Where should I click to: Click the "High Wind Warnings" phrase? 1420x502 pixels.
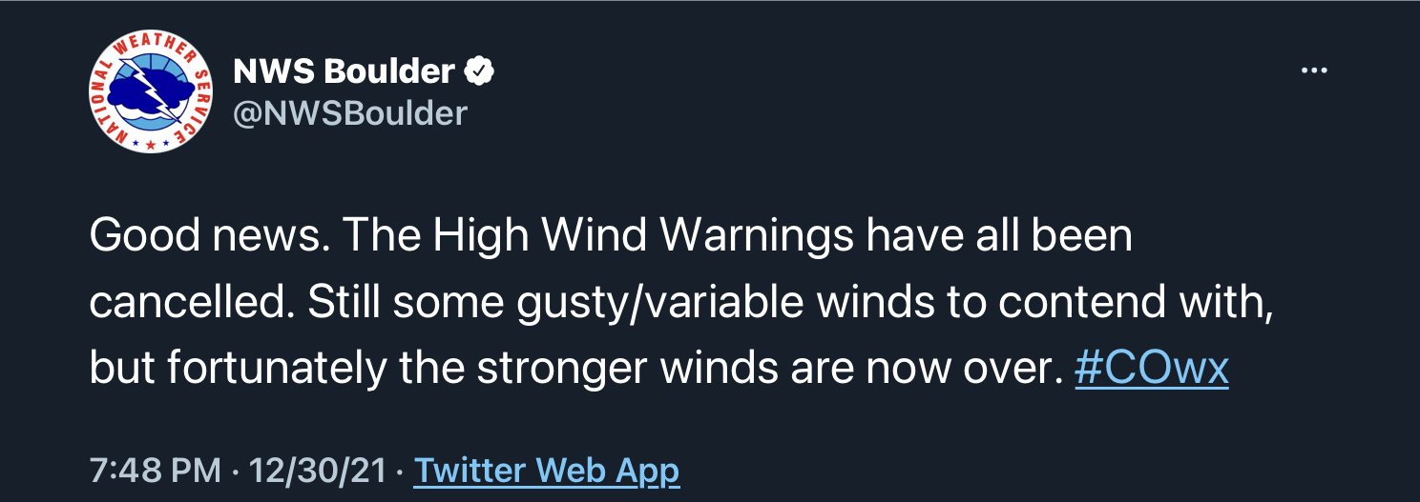point(638,235)
